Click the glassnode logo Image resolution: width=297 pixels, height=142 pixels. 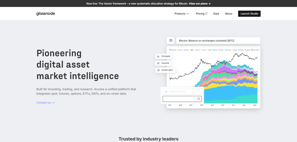pyautogui.click(x=46, y=14)
